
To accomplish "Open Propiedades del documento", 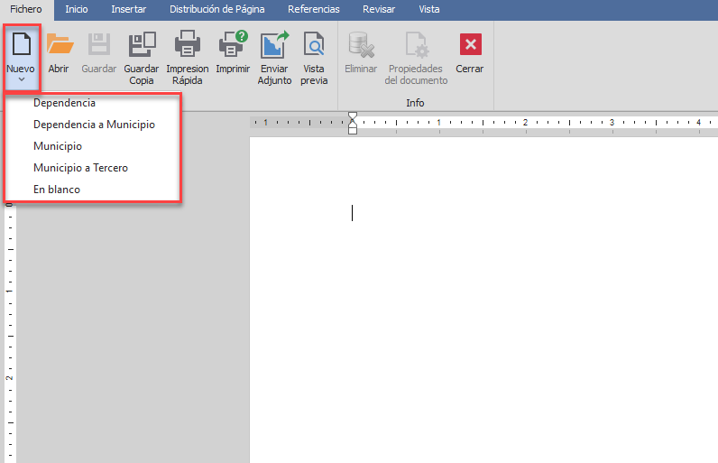I will 416,58.
